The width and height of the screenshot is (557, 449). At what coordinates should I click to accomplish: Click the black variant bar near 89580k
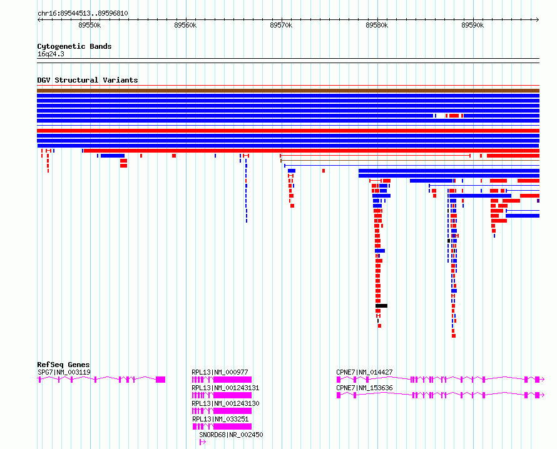(x=382, y=306)
